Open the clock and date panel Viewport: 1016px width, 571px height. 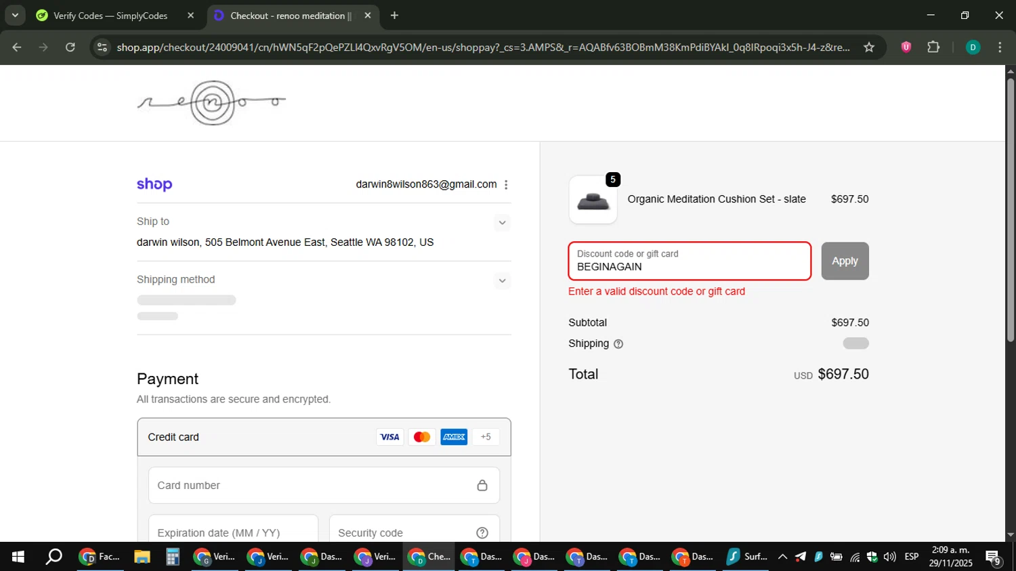tap(951, 557)
